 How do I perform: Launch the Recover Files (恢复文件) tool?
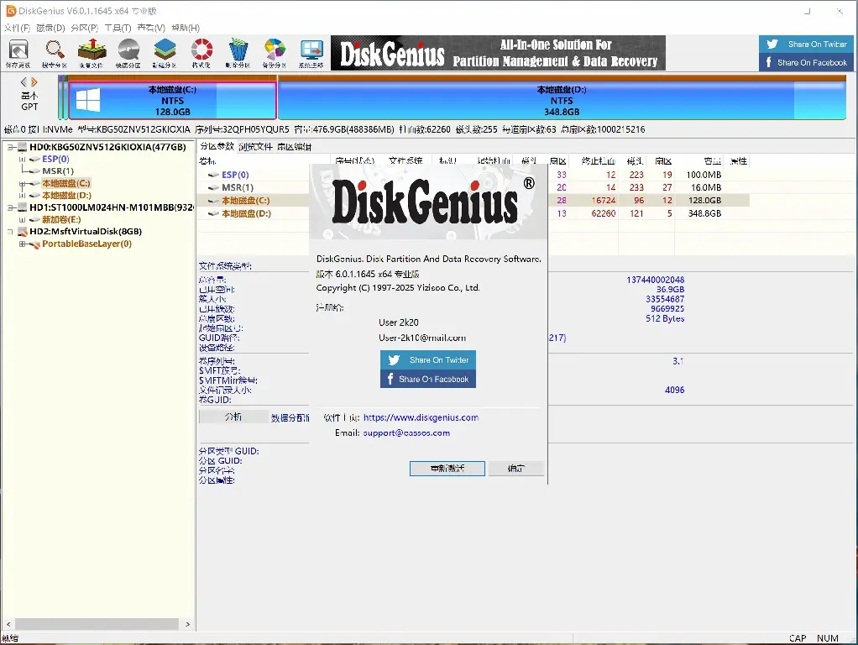tap(92, 52)
